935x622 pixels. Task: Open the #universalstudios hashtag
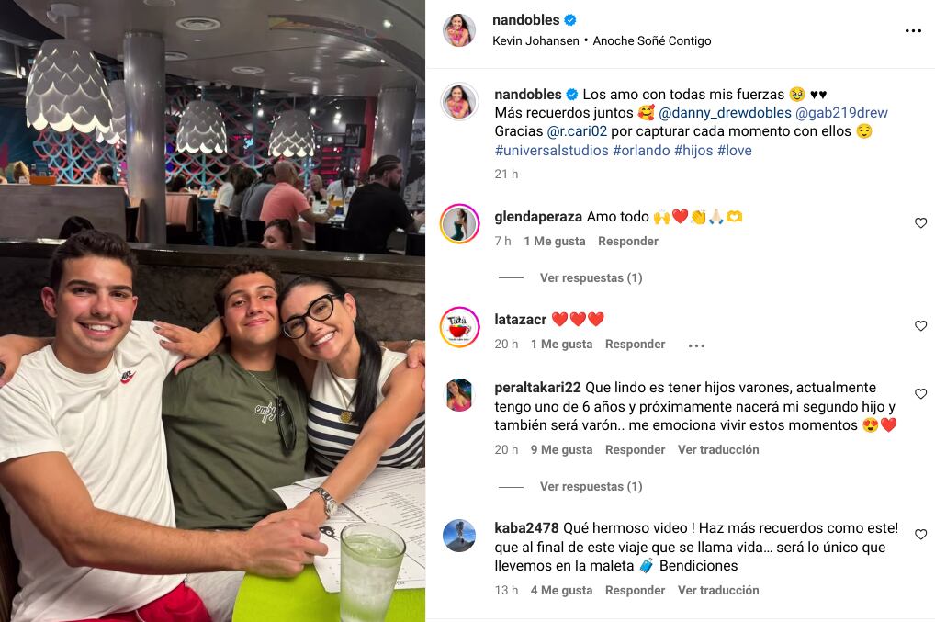pyautogui.click(x=552, y=151)
